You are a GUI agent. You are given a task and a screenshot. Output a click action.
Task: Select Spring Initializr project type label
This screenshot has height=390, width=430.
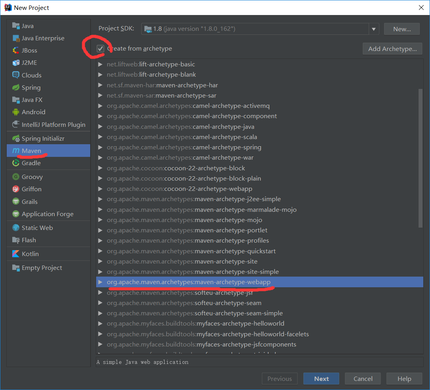click(43, 139)
